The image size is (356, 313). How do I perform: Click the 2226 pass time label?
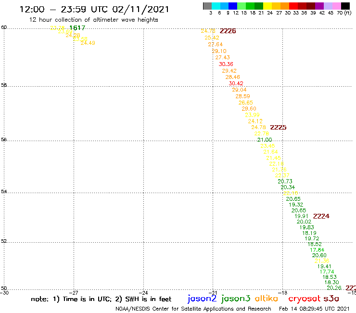[x=228, y=31]
